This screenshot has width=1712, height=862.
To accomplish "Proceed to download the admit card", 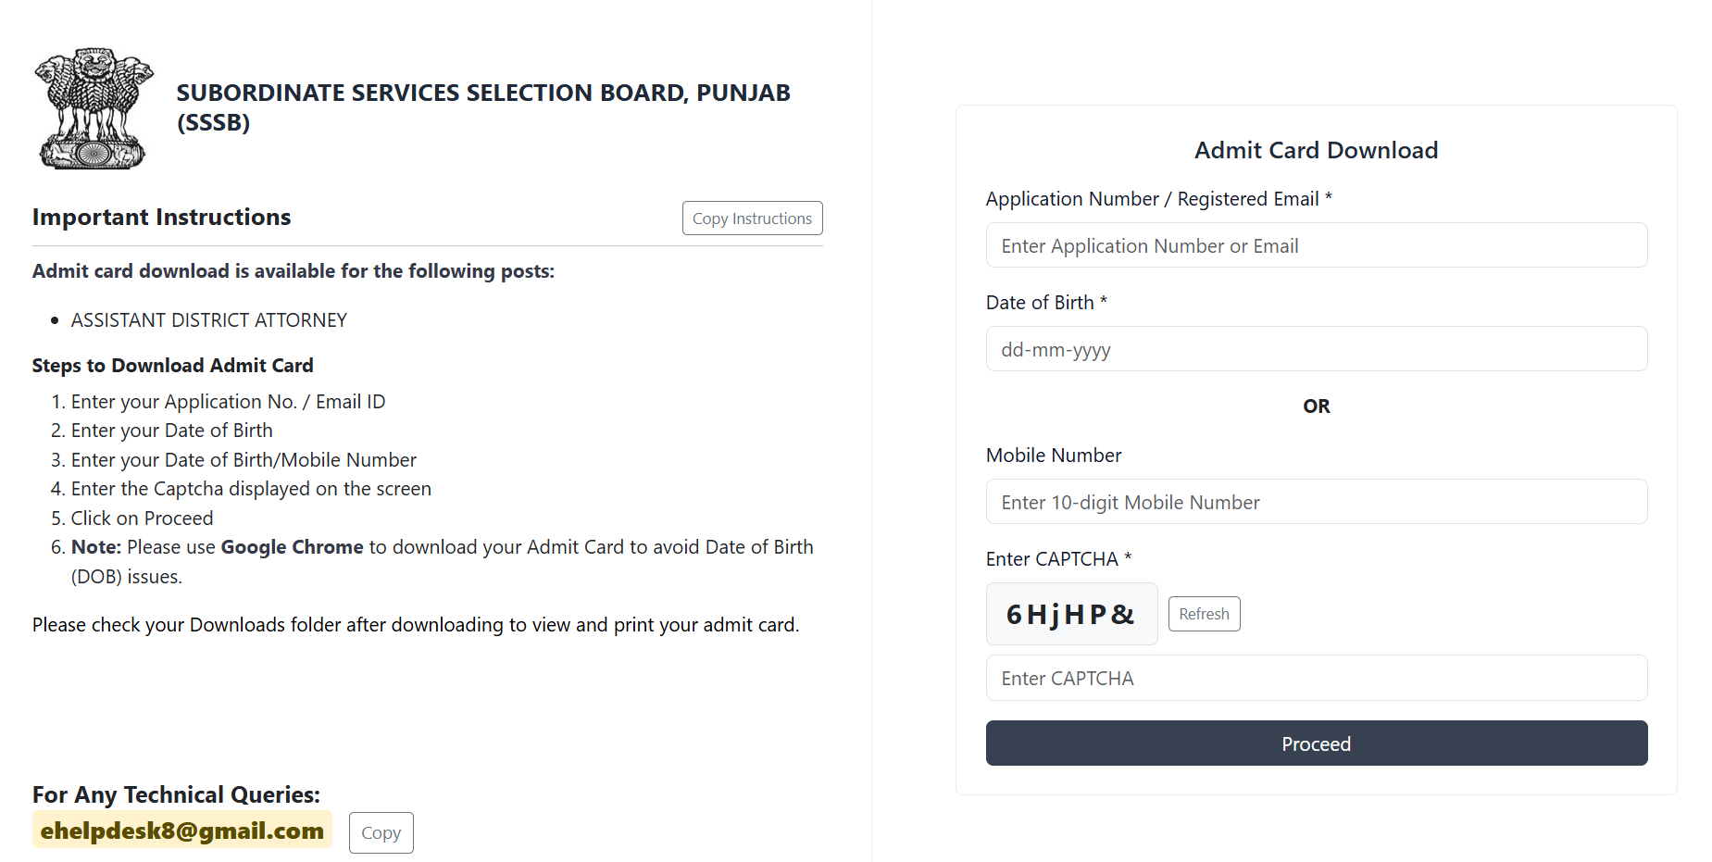I will click(1316, 743).
